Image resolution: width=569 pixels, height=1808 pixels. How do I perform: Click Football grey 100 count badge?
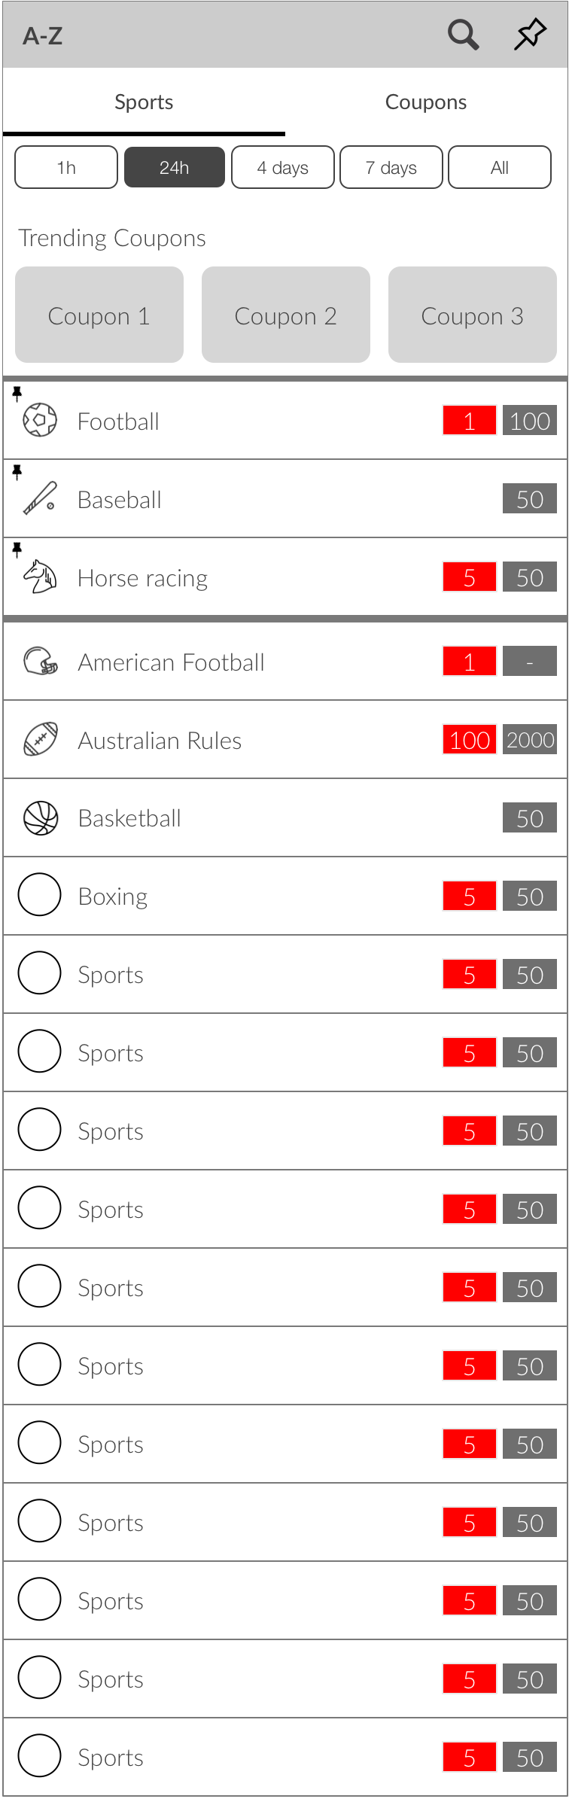[x=530, y=421]
